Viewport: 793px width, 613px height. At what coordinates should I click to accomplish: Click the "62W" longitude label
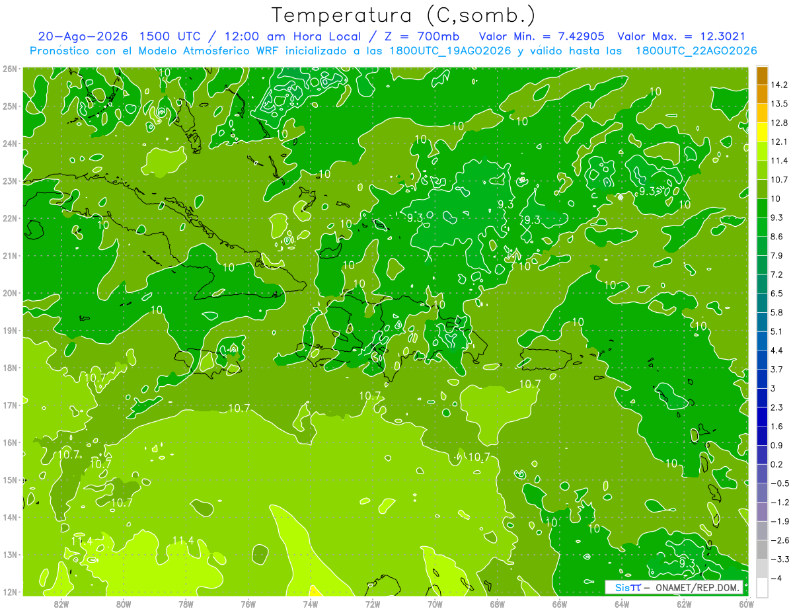[684, 604]
